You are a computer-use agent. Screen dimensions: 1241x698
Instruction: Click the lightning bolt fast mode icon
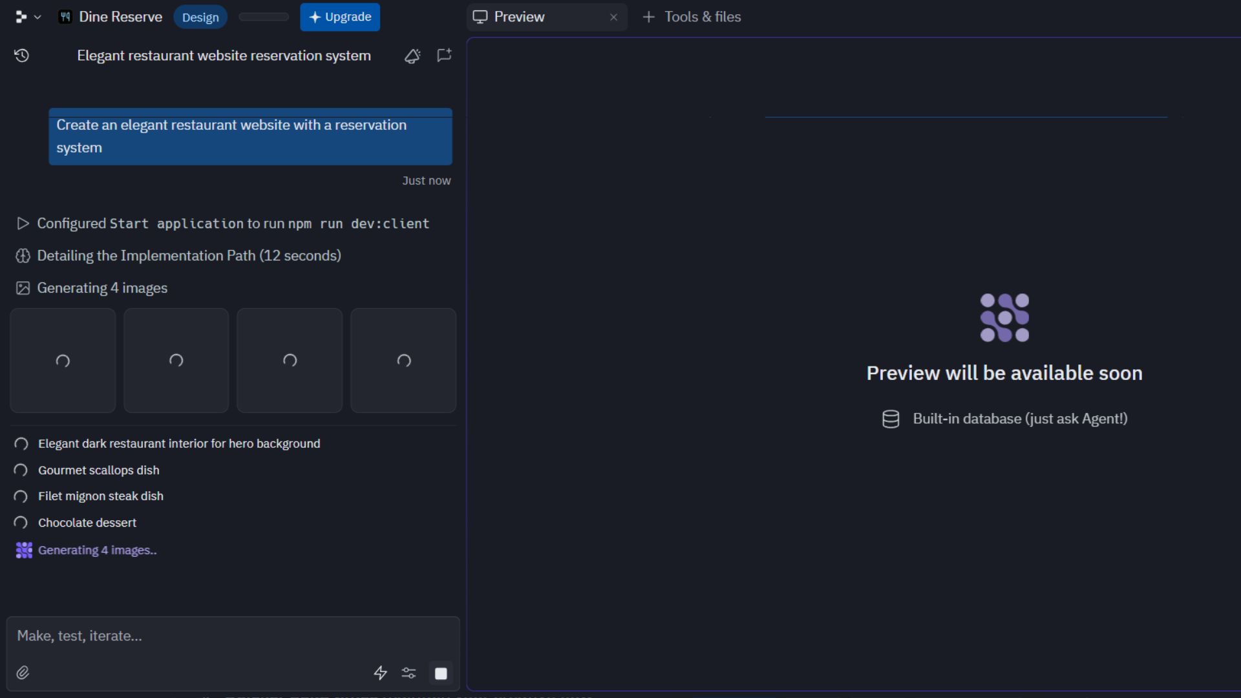click(380, 673)
